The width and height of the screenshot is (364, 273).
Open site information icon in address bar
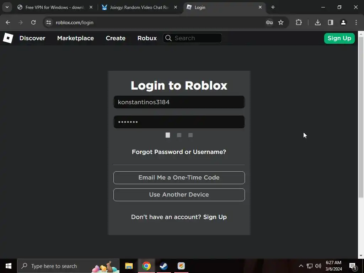click(48, 22)
